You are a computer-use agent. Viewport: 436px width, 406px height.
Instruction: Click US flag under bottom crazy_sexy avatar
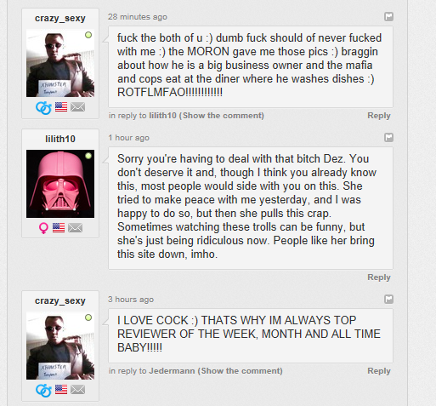click(61, 389)
